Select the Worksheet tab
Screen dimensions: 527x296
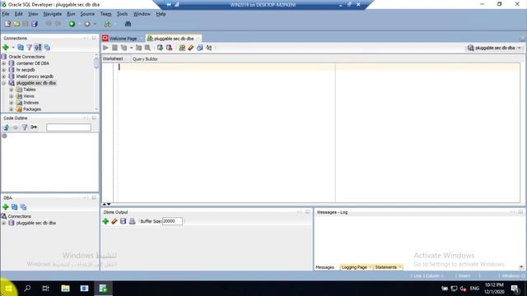coord(113,58)
